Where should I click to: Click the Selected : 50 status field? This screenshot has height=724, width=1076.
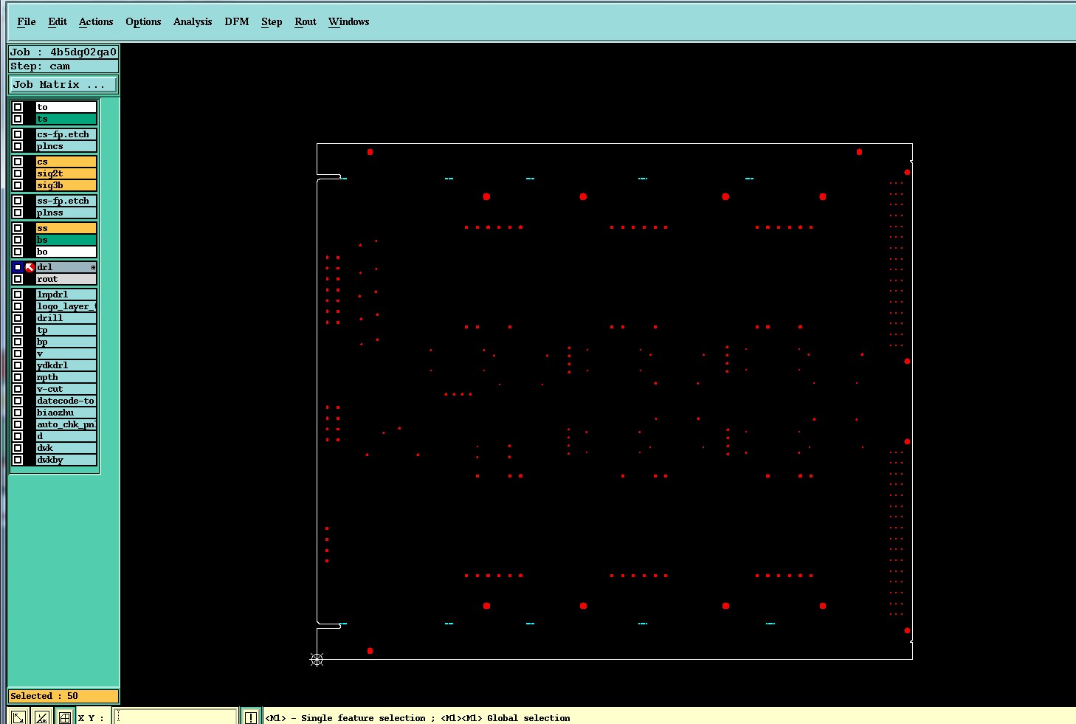tap(63, 696)
